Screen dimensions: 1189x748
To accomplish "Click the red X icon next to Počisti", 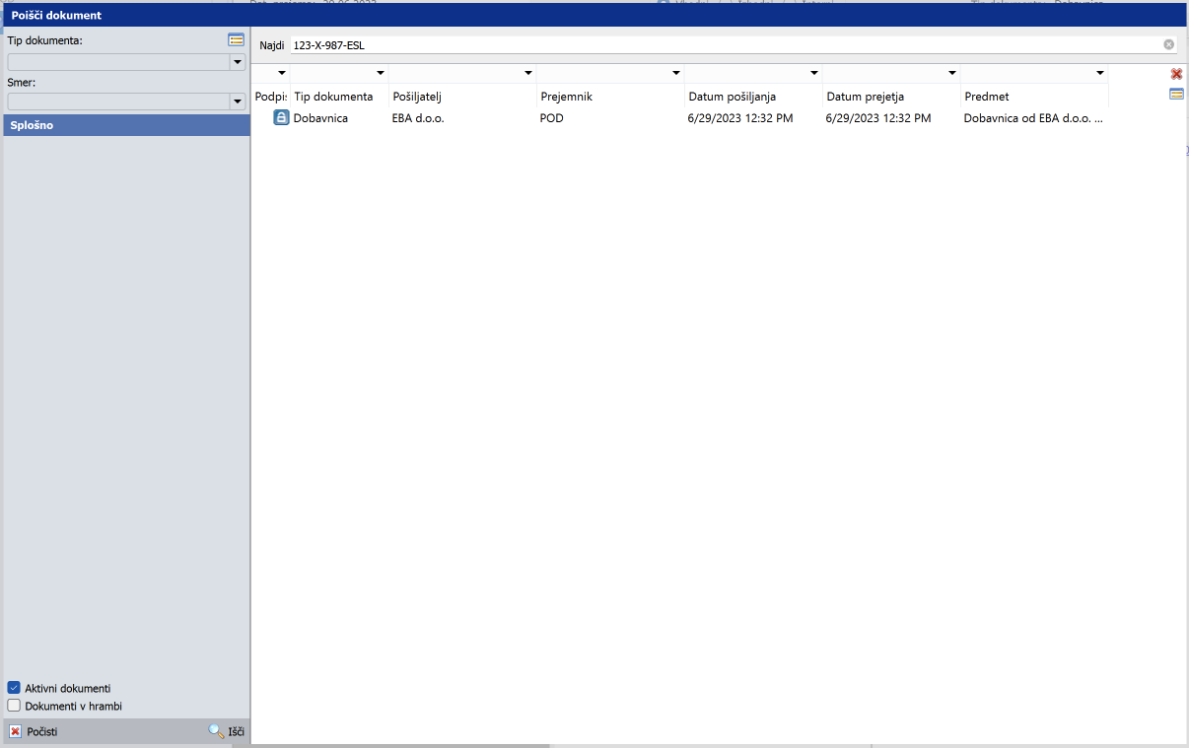I will pyautogui.click(x=15, y=731).
